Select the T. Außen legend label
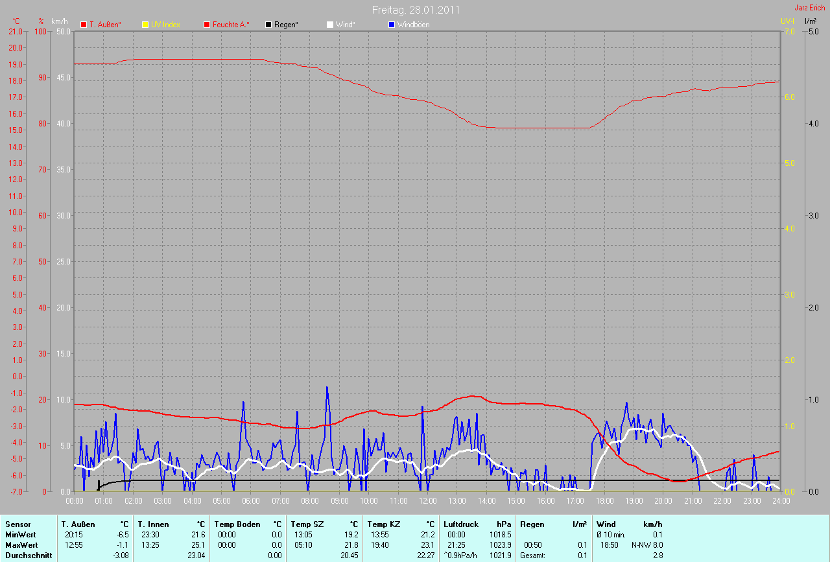 pyautogui.click(x=103, y=25)
